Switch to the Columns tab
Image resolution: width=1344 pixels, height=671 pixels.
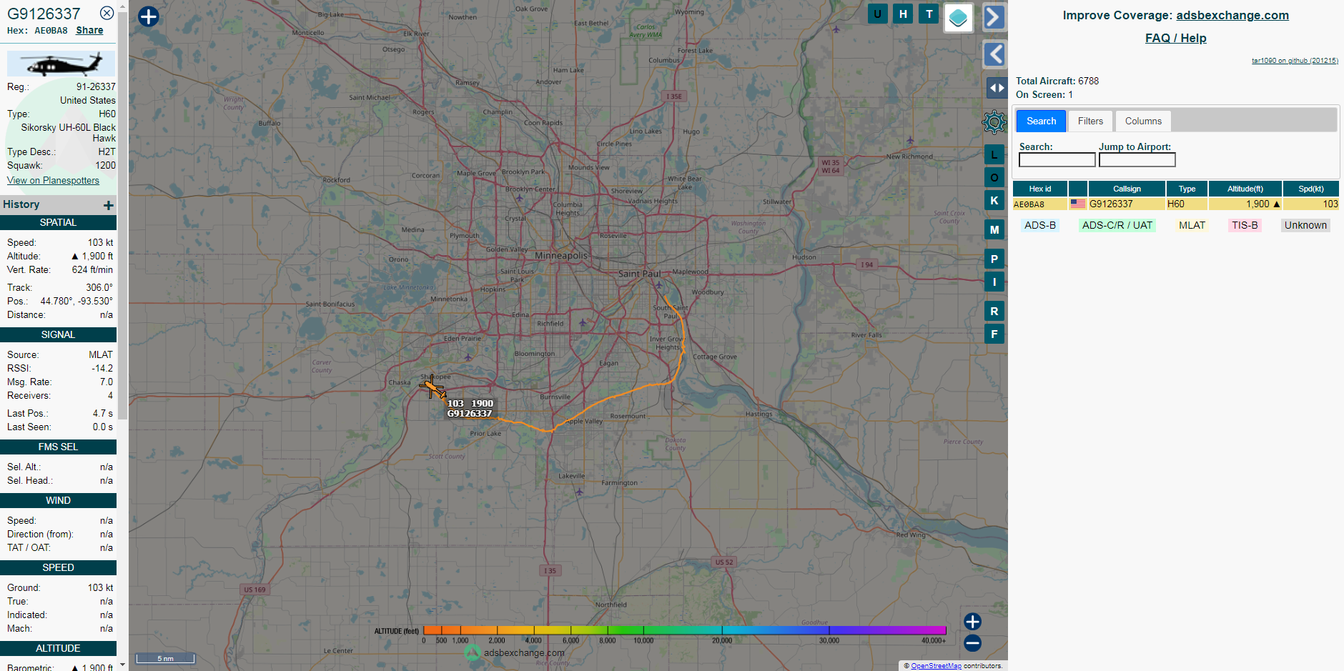pyautogui.click(x=1143, y=121)
